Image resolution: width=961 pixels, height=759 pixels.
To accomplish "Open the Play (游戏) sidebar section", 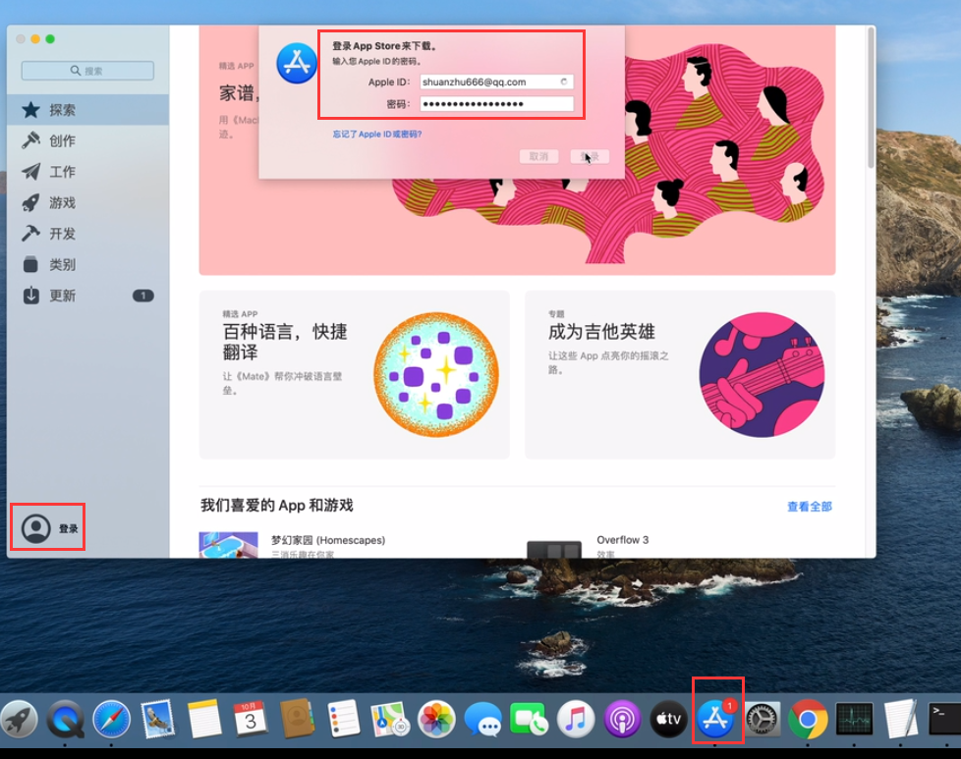I will pyautogui.click(x=87, y=203).
